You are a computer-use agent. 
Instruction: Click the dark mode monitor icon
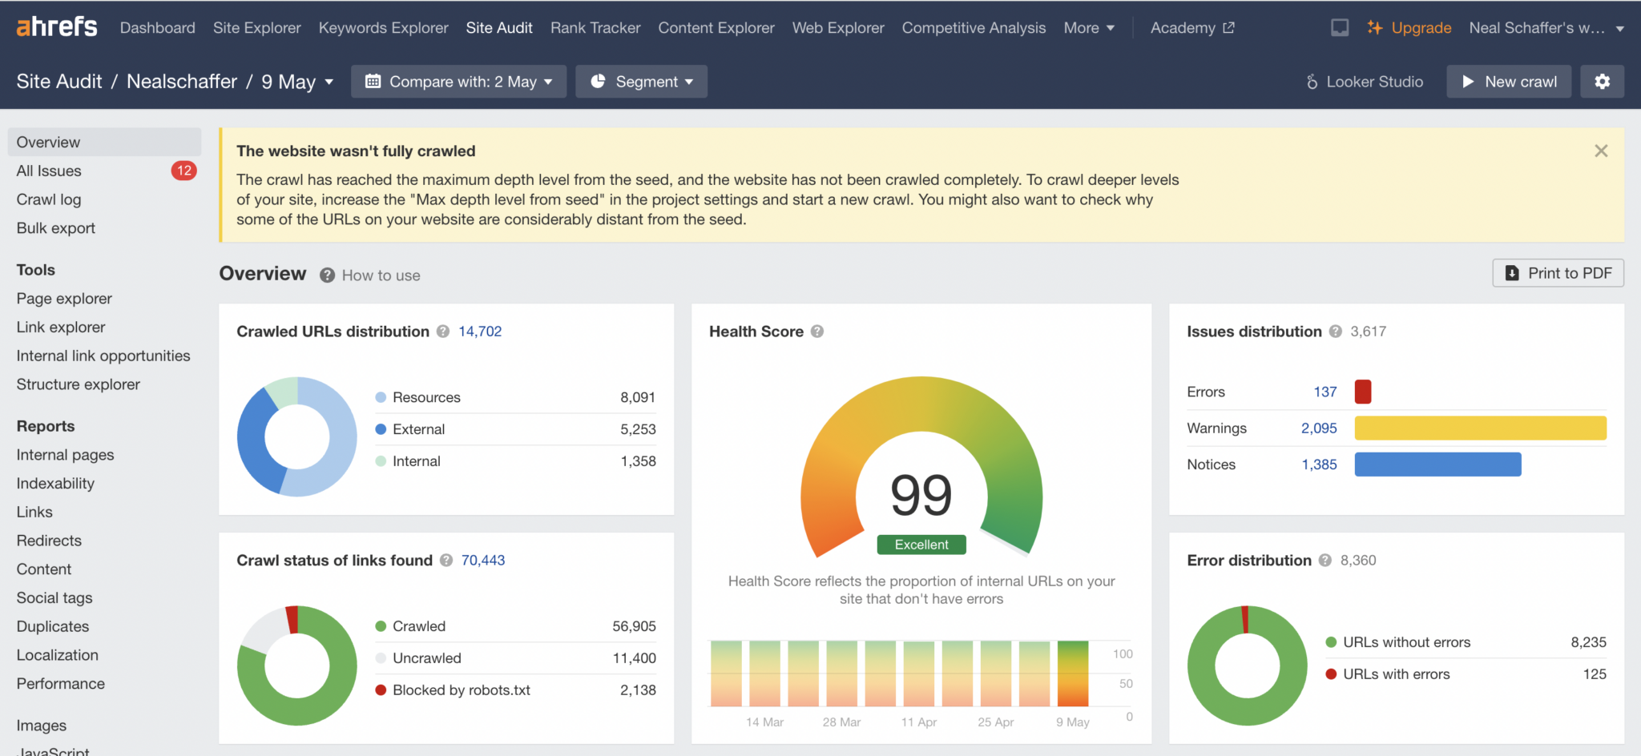1339,26
